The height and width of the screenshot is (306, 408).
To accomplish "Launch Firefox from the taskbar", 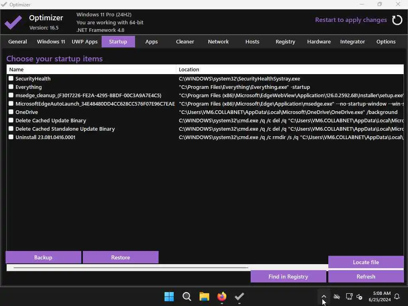I will pyautogui.click(x=222, y=296).
